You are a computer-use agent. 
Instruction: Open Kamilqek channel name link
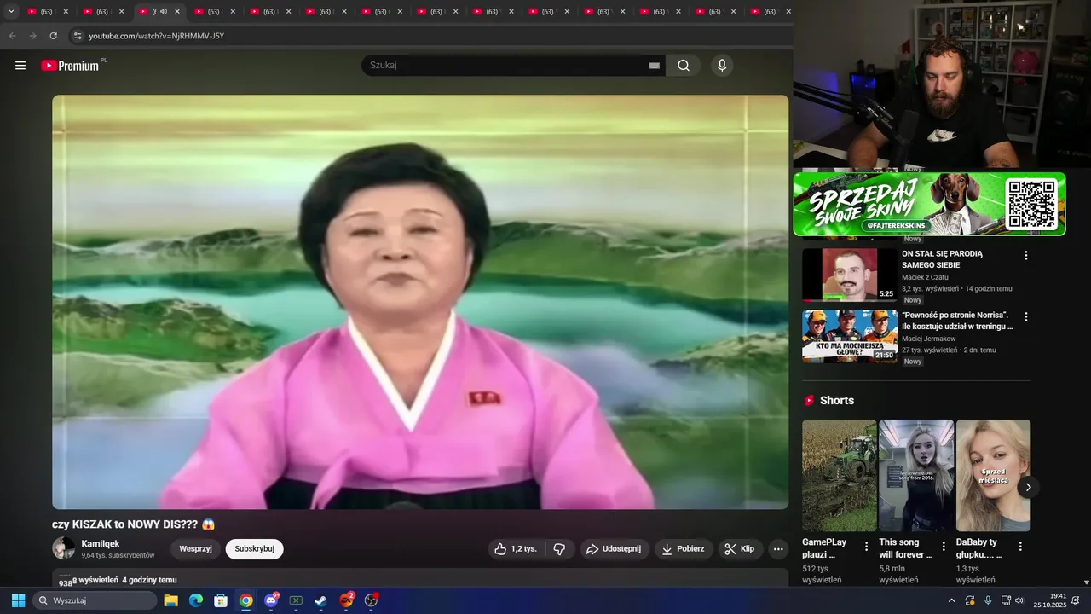pyautogui.click(x=101, y=544)
